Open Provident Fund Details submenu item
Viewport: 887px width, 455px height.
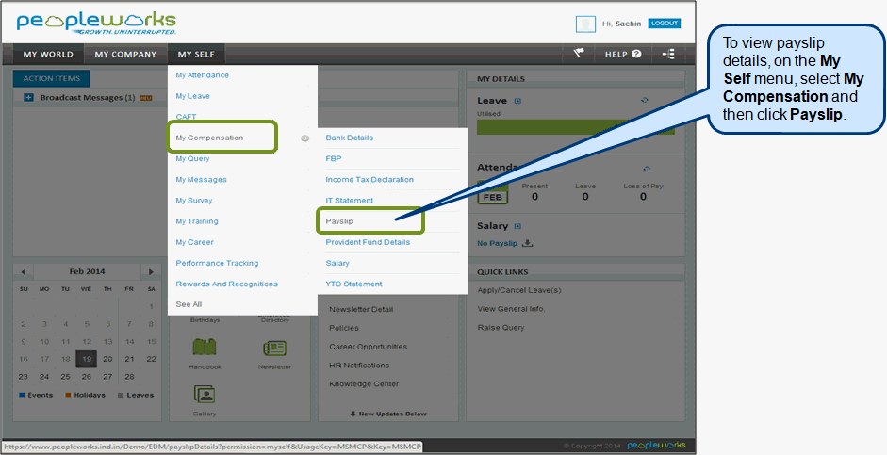click(368, 242)
